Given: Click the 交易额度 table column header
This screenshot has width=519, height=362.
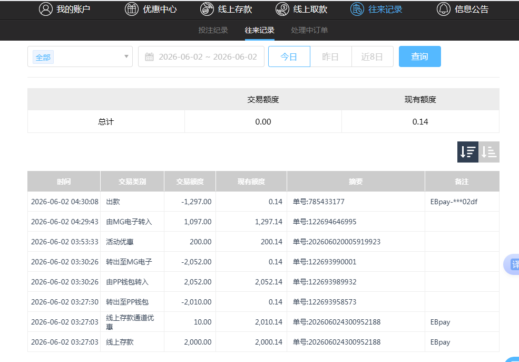Looking at the screenshot, I should 190,182.
